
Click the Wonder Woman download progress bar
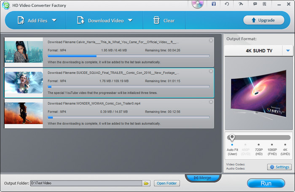pos(129,117)
